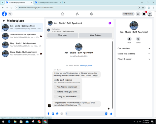Go to the Home feed icon
This screenshot has width=156, height=124.
coord(62,14)
